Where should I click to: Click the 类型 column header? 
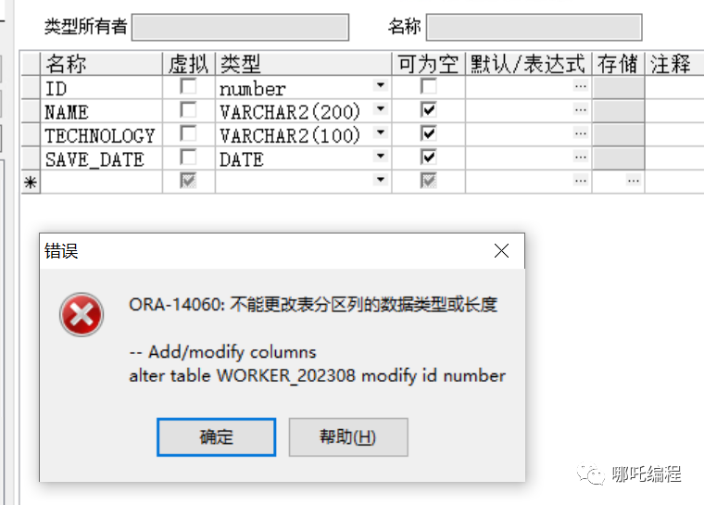click(304, 63)
